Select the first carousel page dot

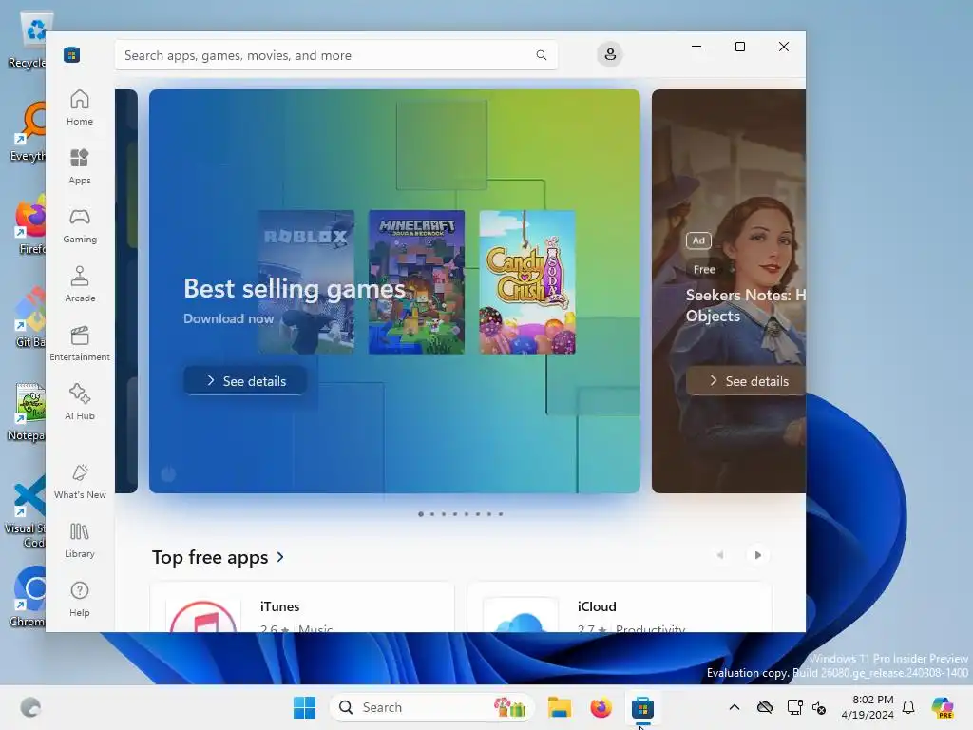tap(421, 514)
